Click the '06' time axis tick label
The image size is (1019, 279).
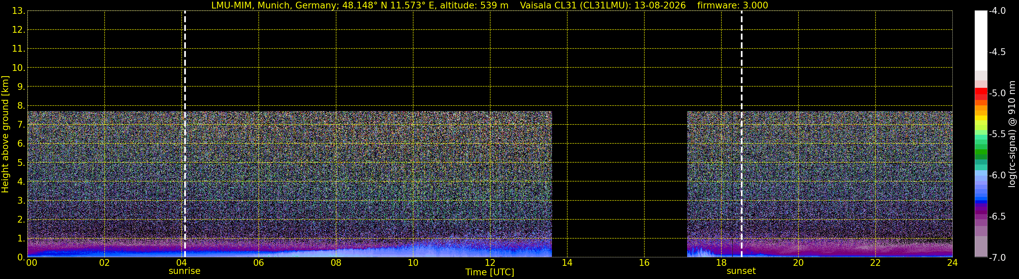[259, 263]
